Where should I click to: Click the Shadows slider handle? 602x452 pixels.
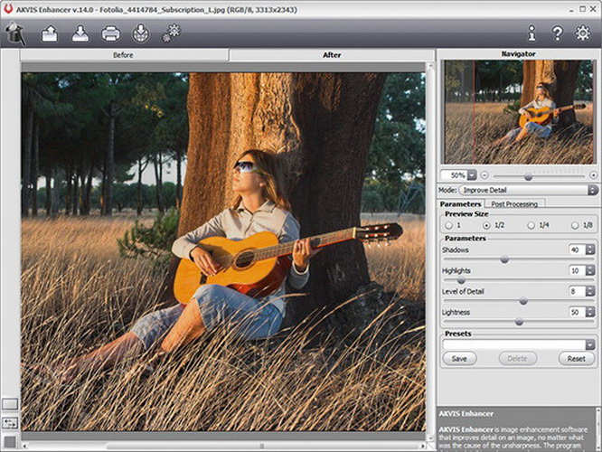pyautogui.click(x=504, y=259)
